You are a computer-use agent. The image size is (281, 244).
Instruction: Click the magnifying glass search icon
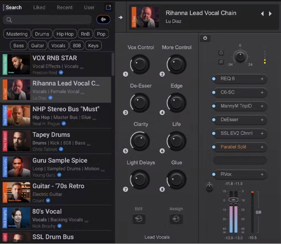(9, 20)
